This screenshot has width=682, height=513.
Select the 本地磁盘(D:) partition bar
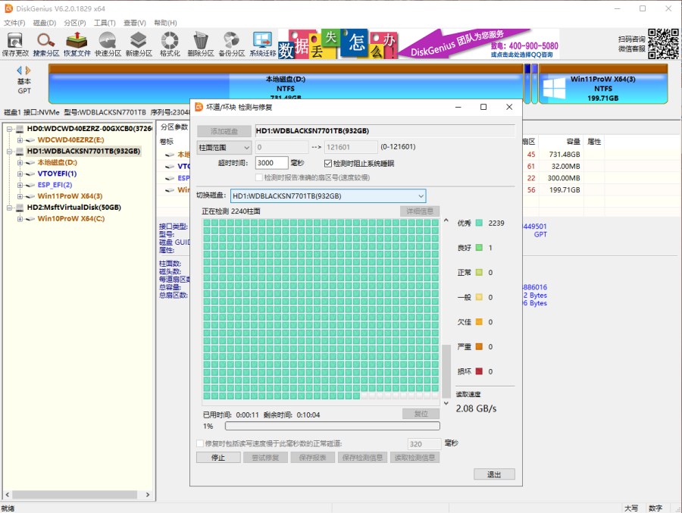286,84
